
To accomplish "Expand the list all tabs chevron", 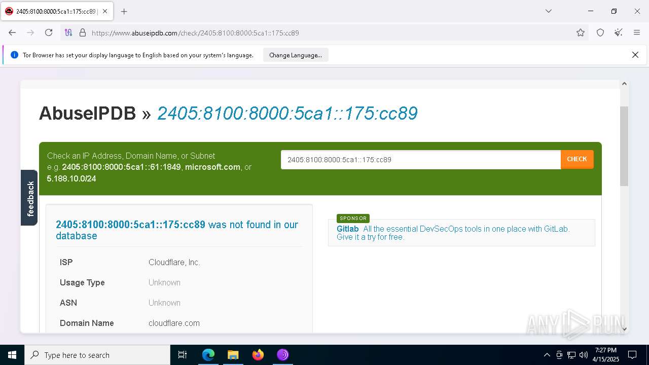I will [549, 11].
